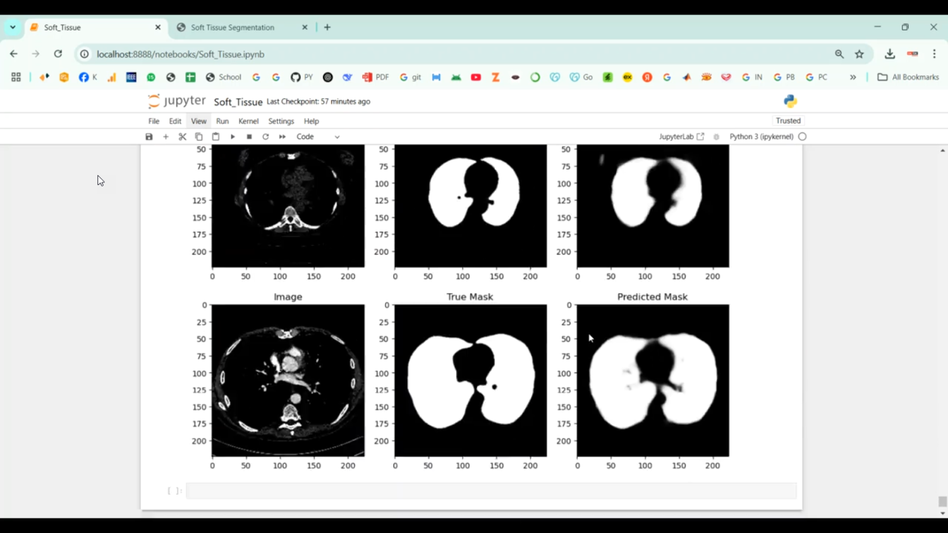Cut the selected cell with scissors icon

tap(183, 136)
